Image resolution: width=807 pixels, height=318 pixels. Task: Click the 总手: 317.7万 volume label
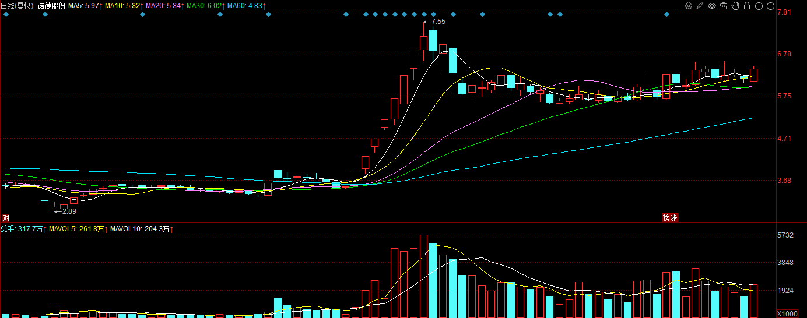(24, 229)
